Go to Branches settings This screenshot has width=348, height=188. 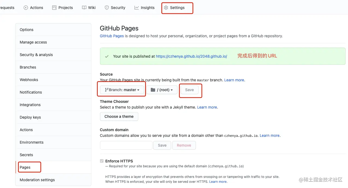(x=53, y=67)
